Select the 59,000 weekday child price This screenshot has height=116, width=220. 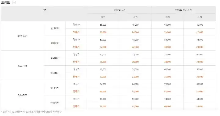pyautogui.click(x=135, y=99)
